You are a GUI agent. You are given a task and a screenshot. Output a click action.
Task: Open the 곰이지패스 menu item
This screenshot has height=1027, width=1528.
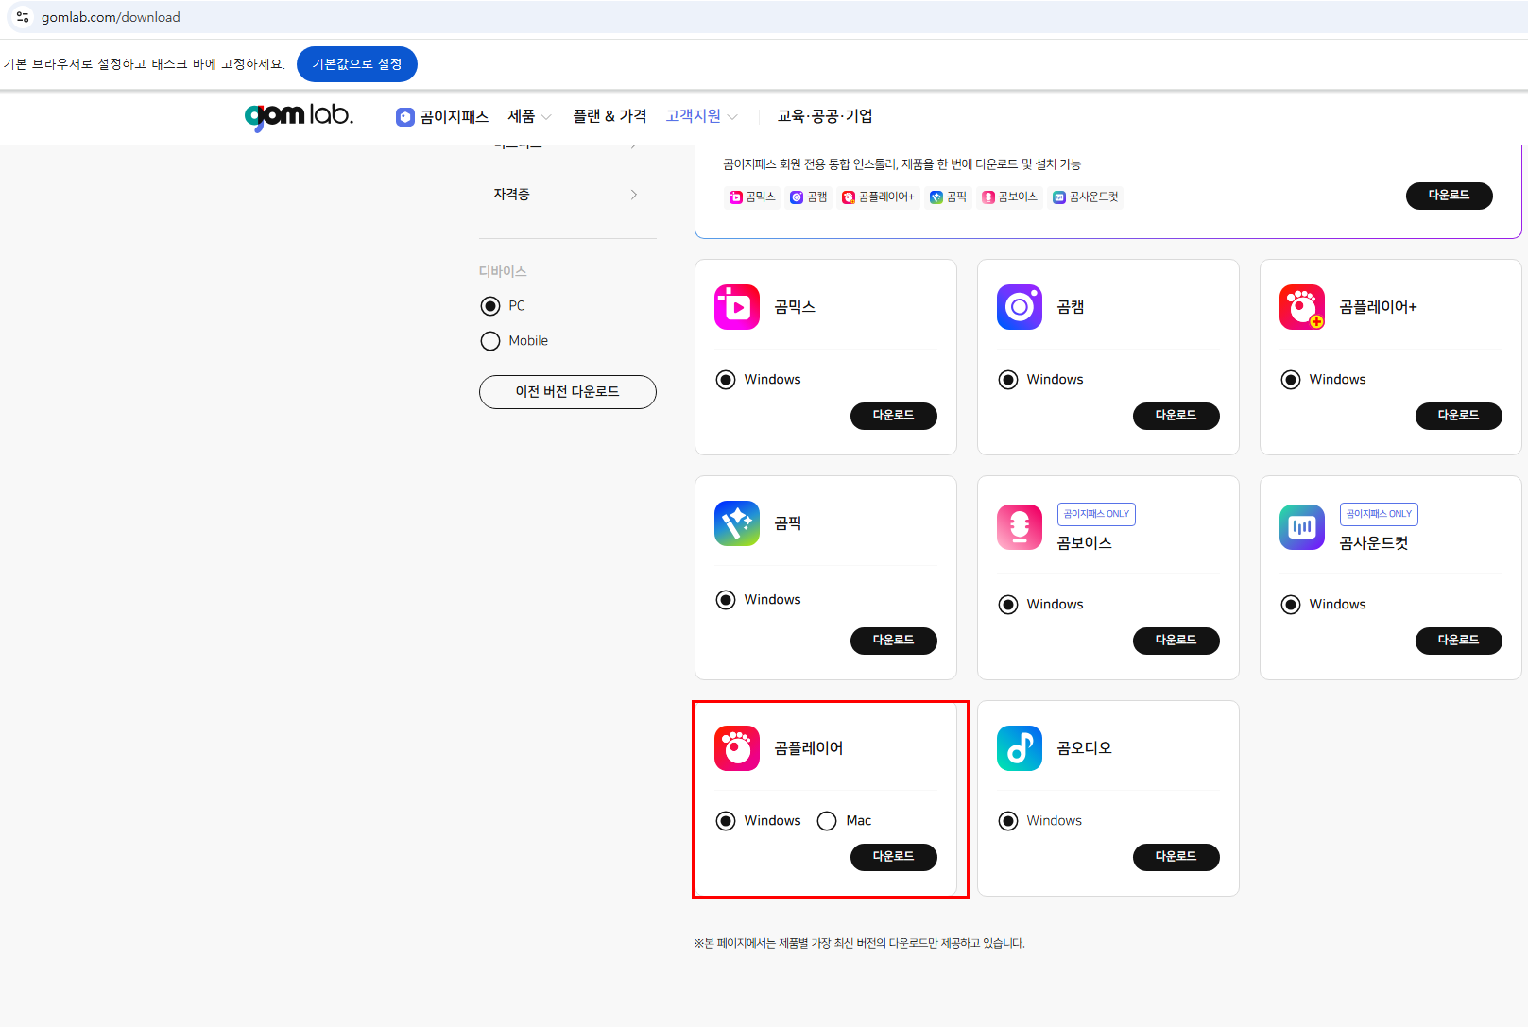[442, 116]
